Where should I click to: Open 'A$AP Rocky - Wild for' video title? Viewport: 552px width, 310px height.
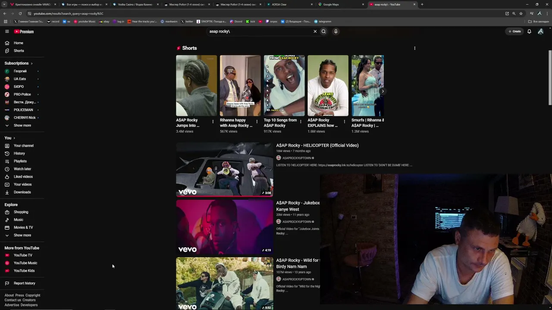point(298,263)
